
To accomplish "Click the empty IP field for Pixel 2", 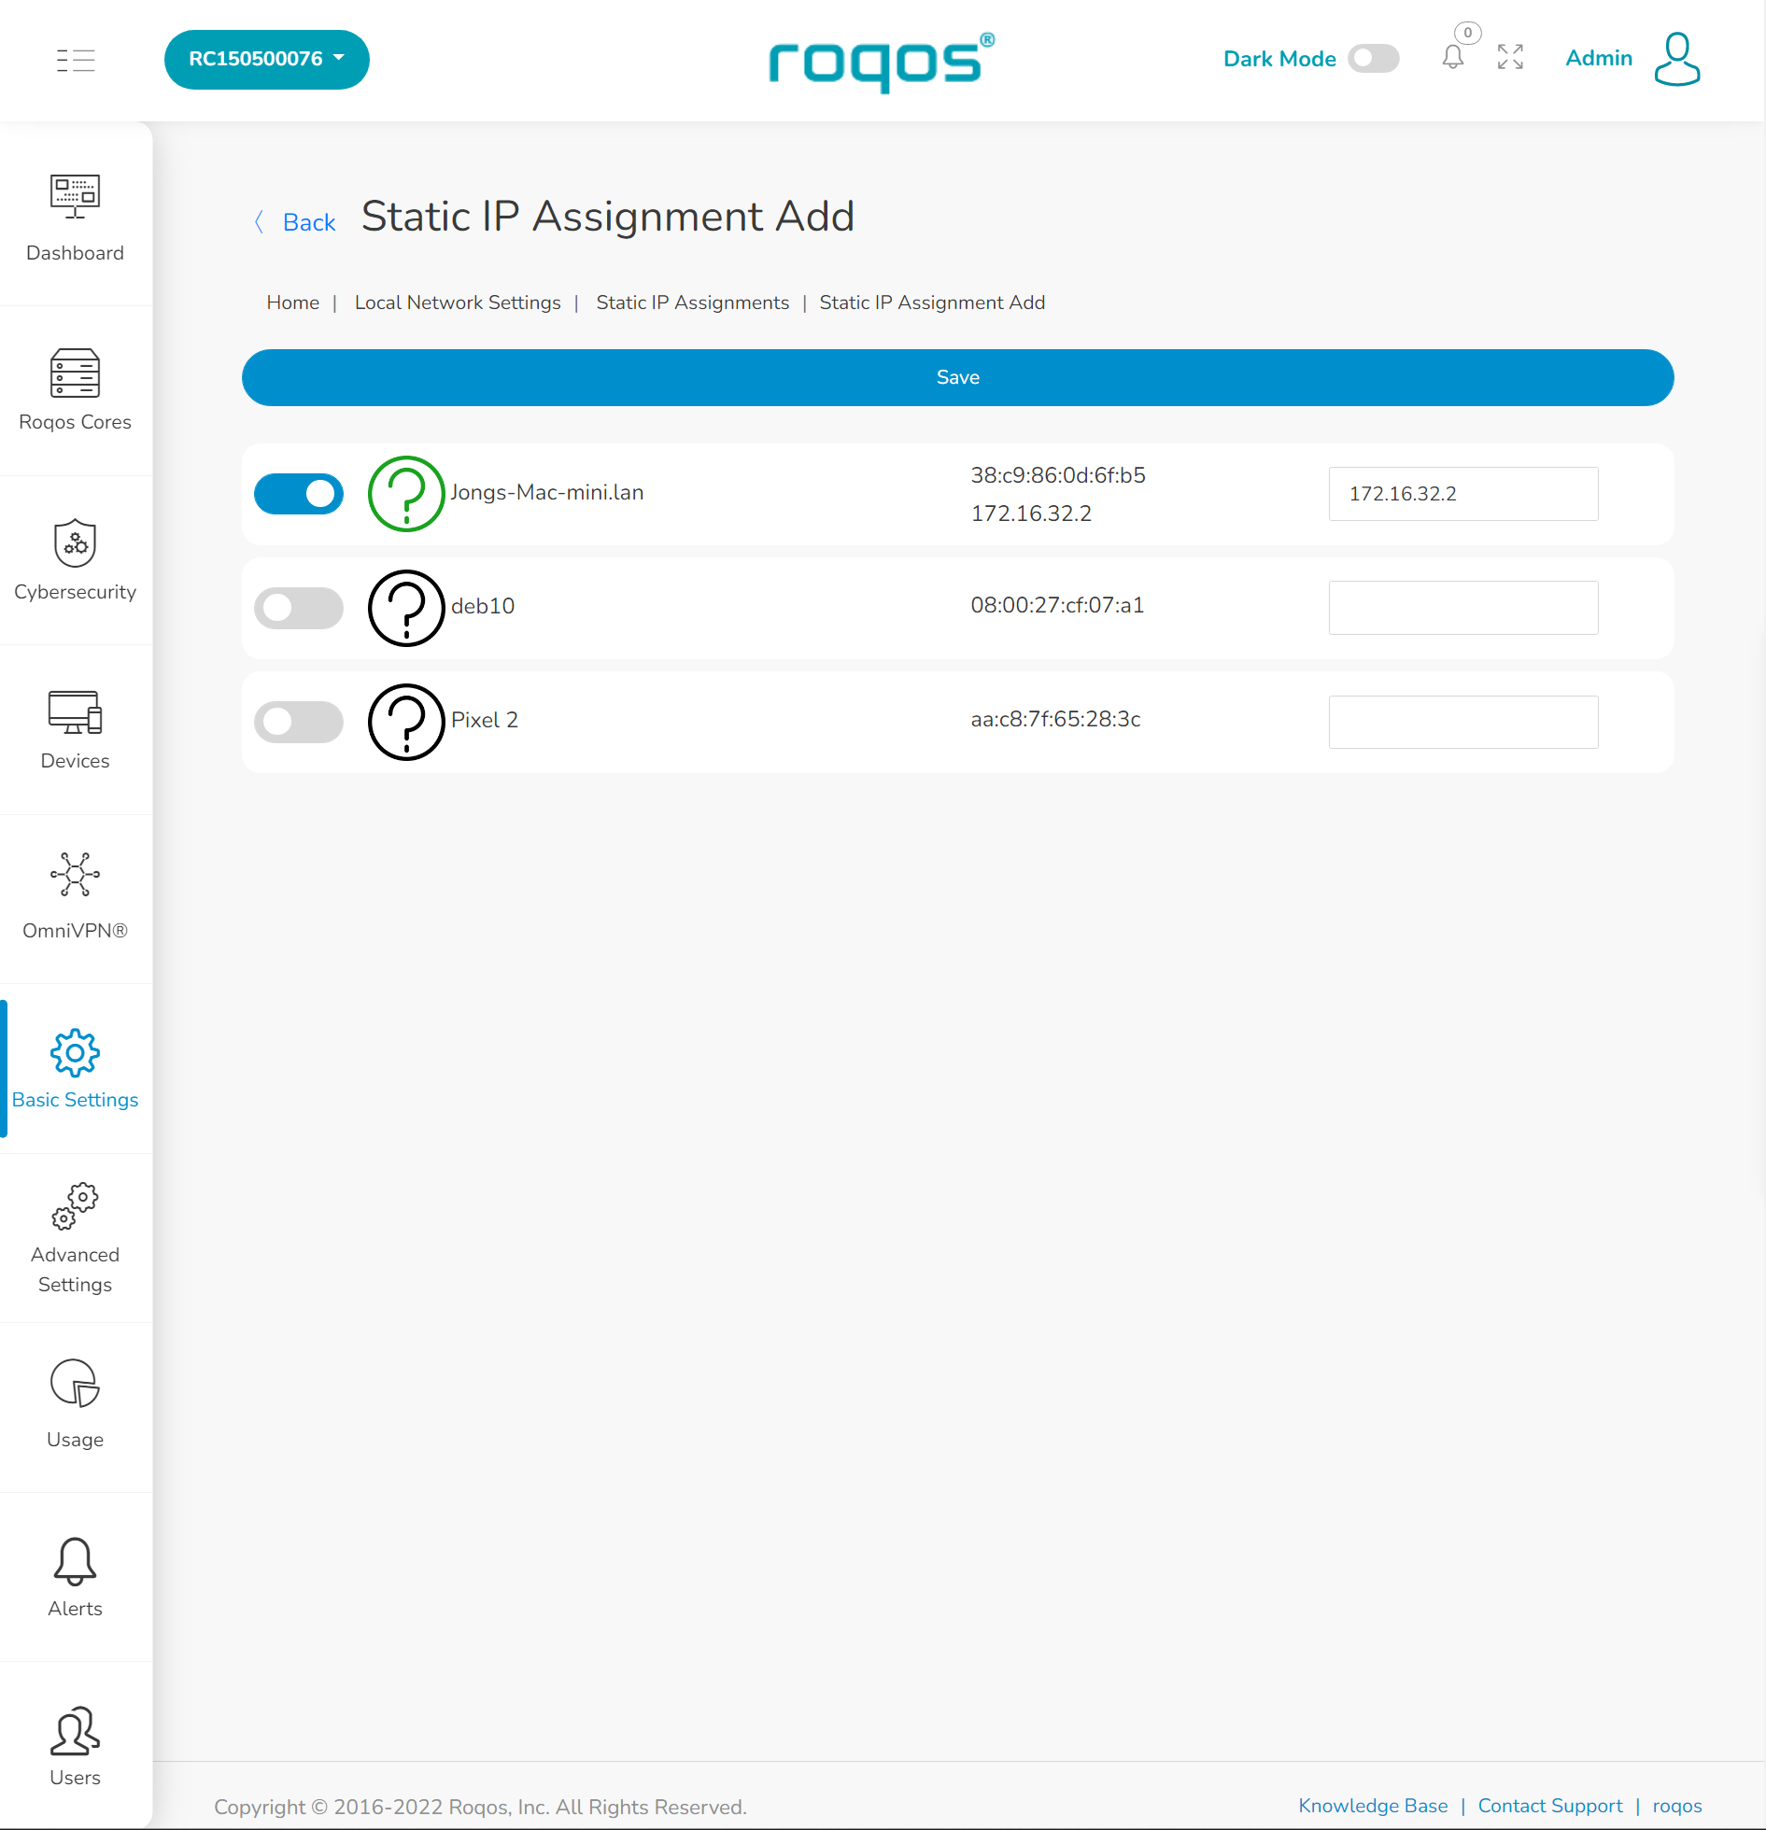I will pyautogui.click(x=1462, y=722).
